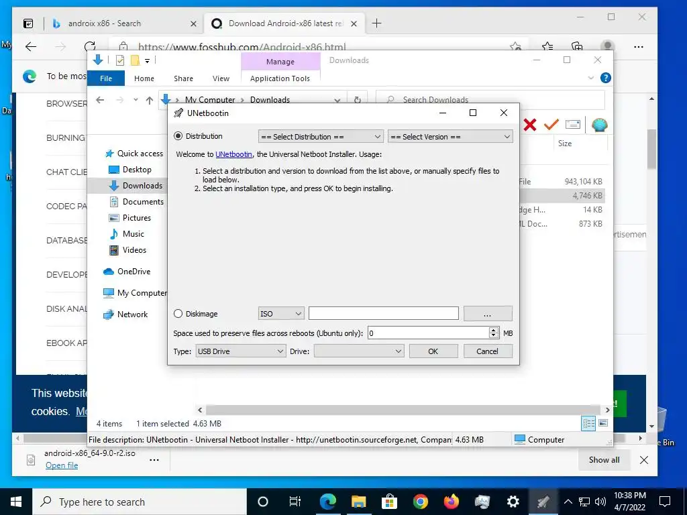Image resolution: width=687 pixels, height=515 pixels.
Task: Open Firefox from taskbar
Action: pos(451,502)
